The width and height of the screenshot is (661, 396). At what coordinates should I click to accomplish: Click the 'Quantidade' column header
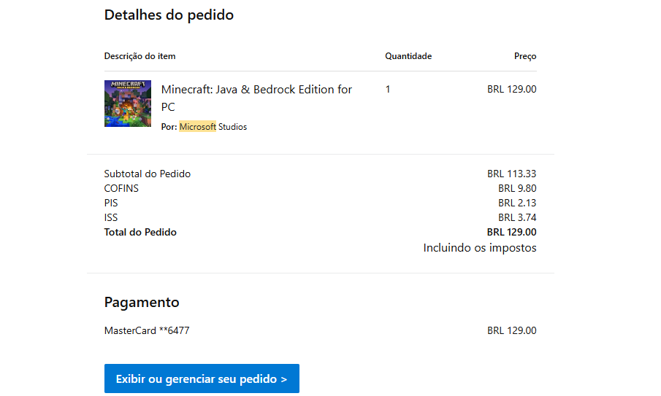click(x=408, y=56)
